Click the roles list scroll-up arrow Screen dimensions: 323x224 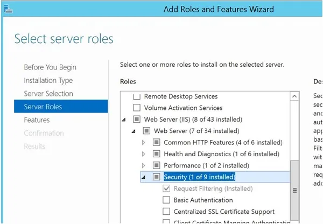294,96
